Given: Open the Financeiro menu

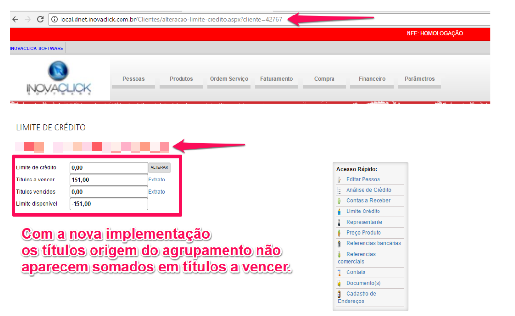Looking at the screenshot, I should [x=372, y=79].
